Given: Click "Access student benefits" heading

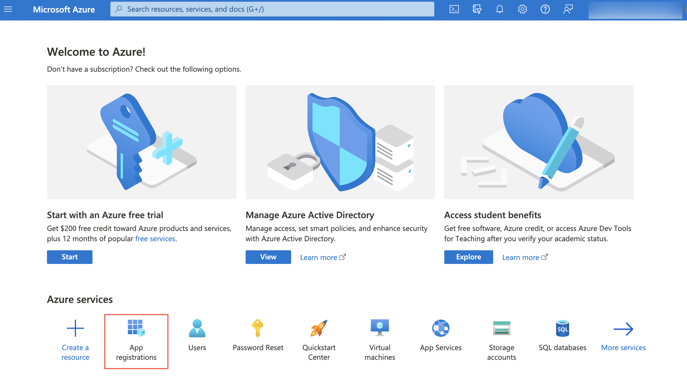Looking at the screenshot, I should pyautogui.click(x=493, y=215).
